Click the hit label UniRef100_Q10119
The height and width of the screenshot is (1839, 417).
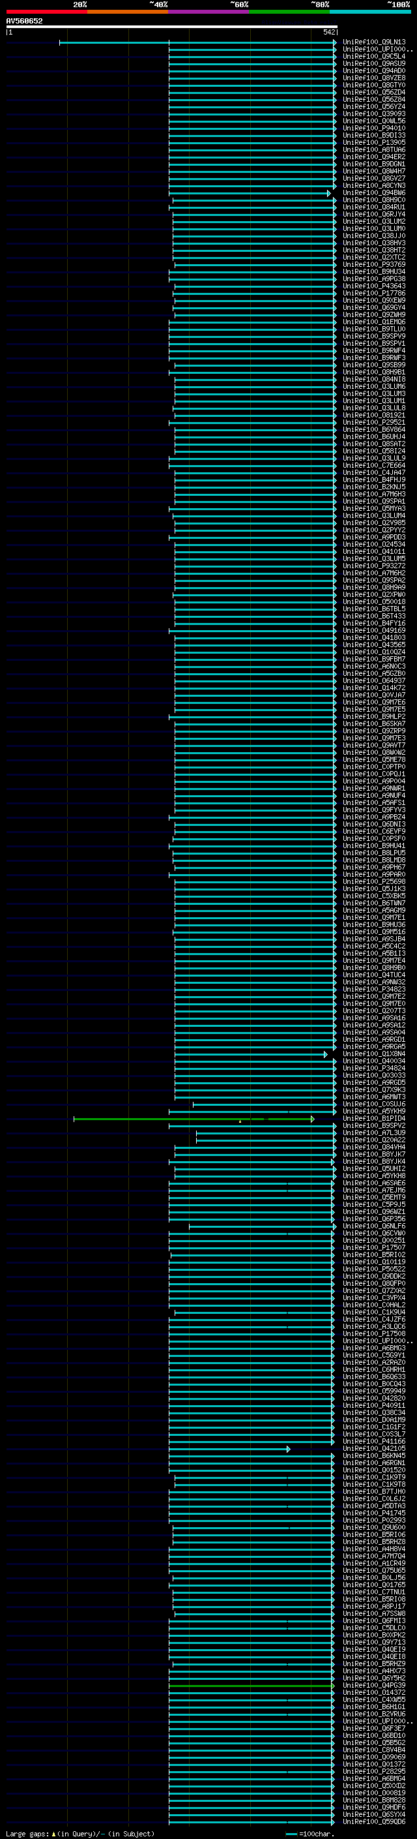point(374,1262)
